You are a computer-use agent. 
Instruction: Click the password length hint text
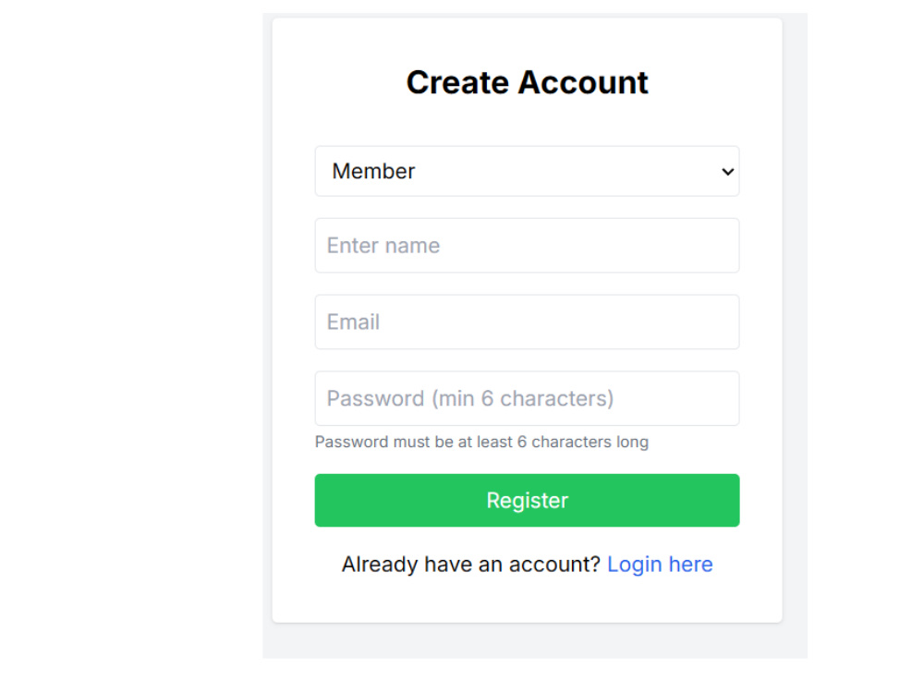tap(481, 442)
